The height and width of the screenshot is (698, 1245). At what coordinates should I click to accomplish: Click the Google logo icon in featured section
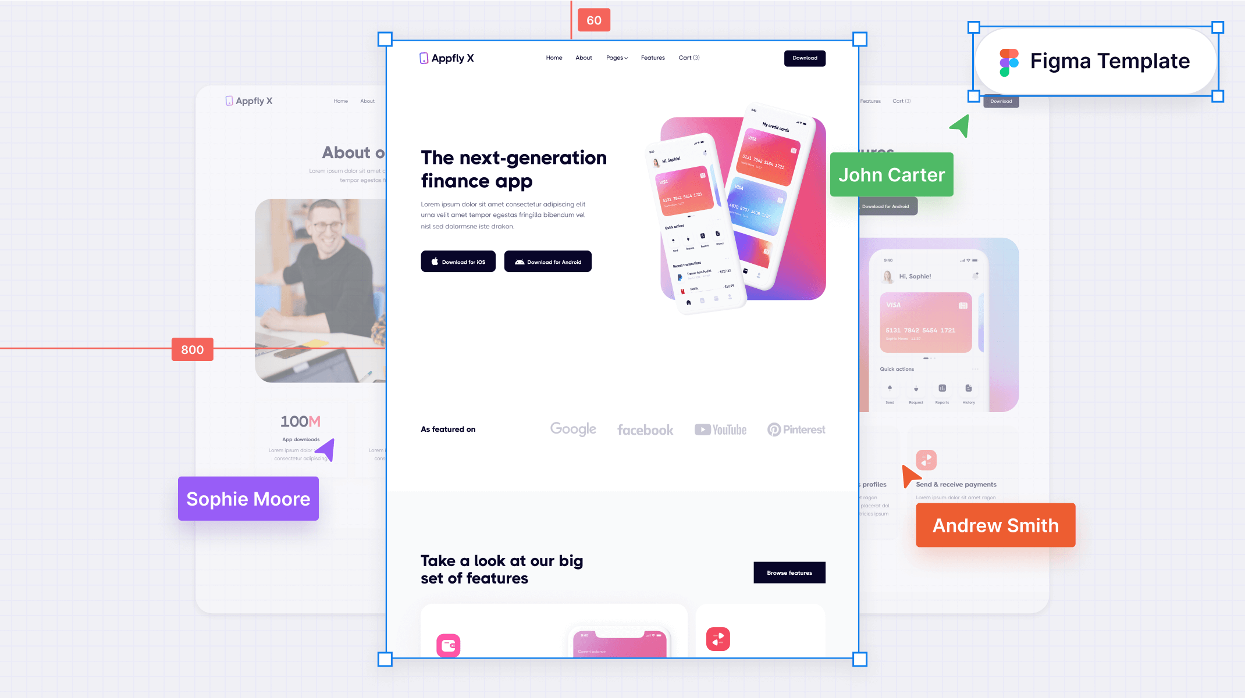pos(574,429)
